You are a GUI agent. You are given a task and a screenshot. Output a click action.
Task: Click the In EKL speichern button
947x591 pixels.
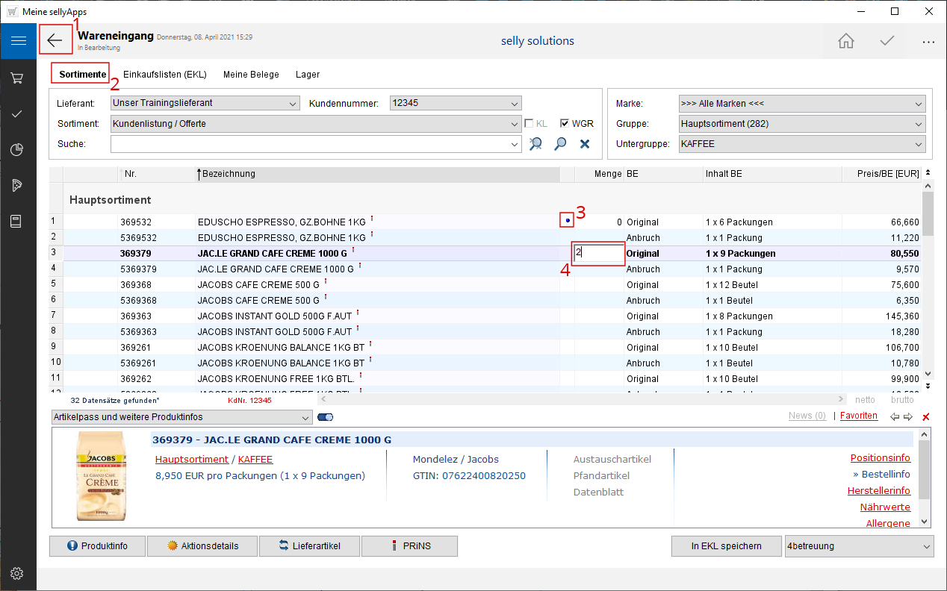click(x=726, y=546)
